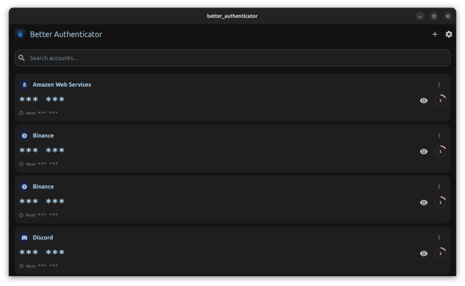Click the Better Authenticator header title
The width and height of the screenshot is (465, 286).
(x=66, y=35)
